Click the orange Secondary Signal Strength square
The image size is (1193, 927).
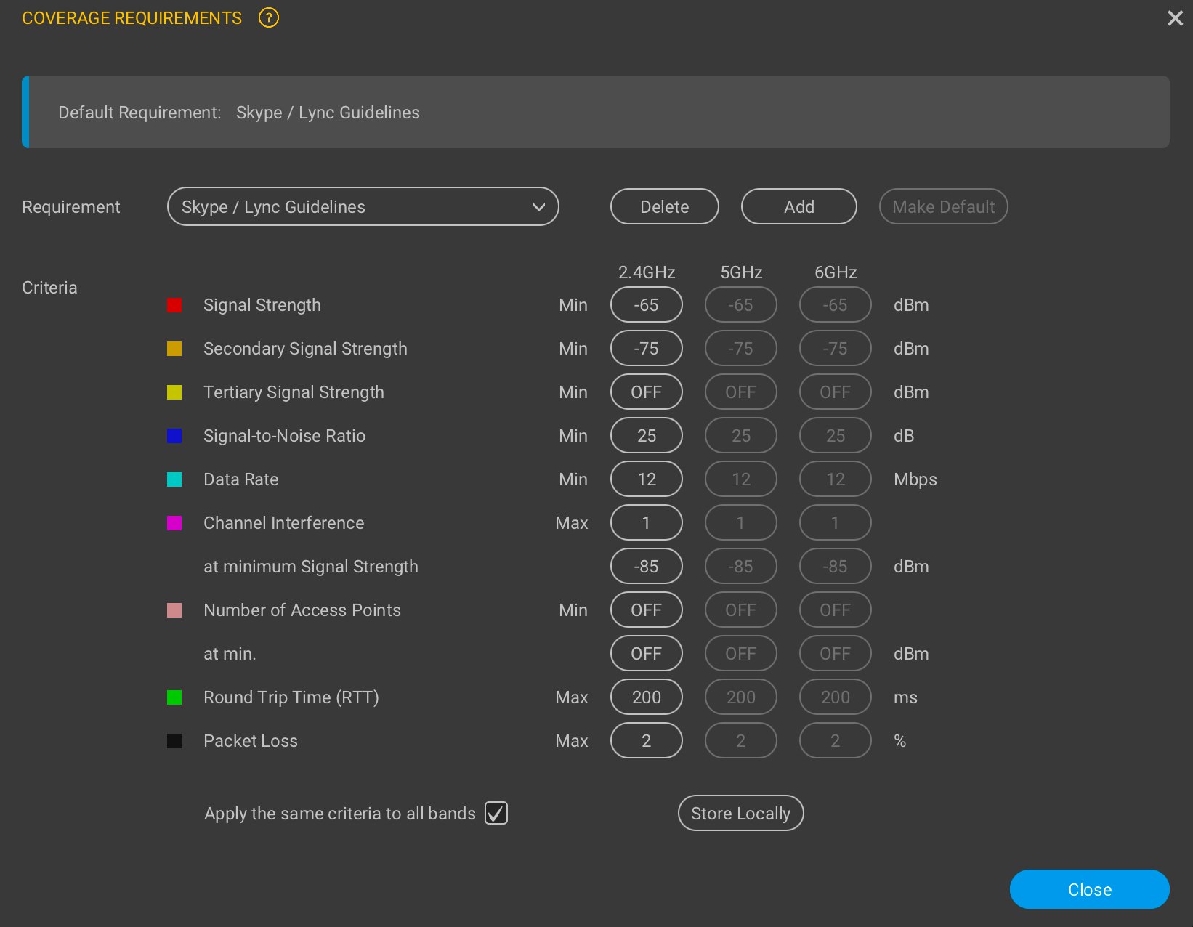coord(174,349)
